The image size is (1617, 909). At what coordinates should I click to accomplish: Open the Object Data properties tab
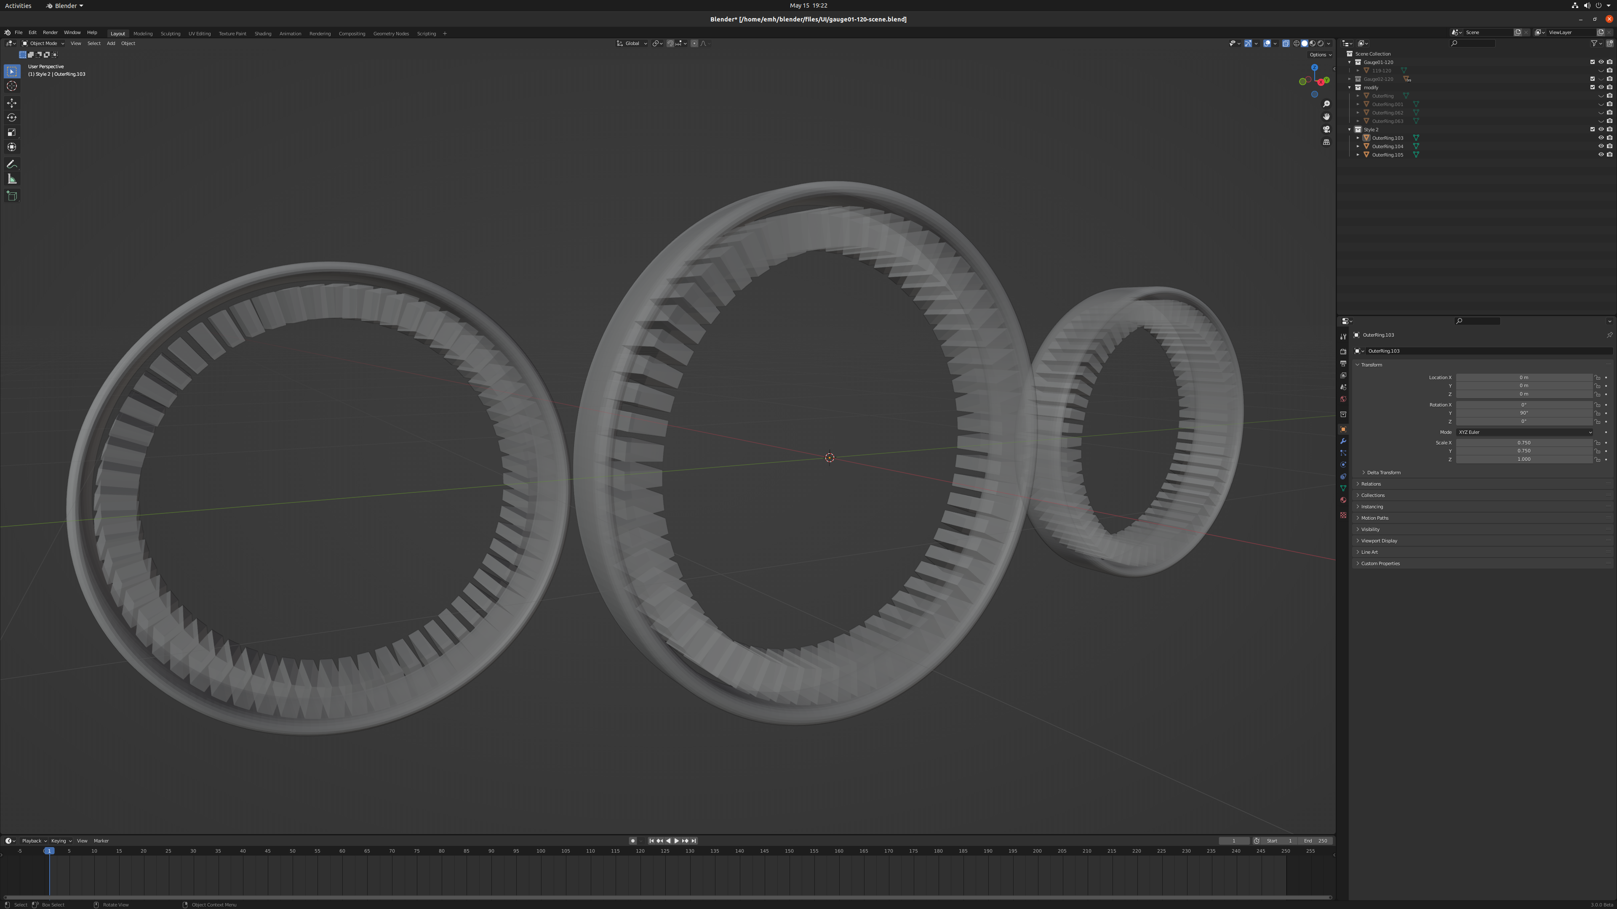coord(1343,488)
